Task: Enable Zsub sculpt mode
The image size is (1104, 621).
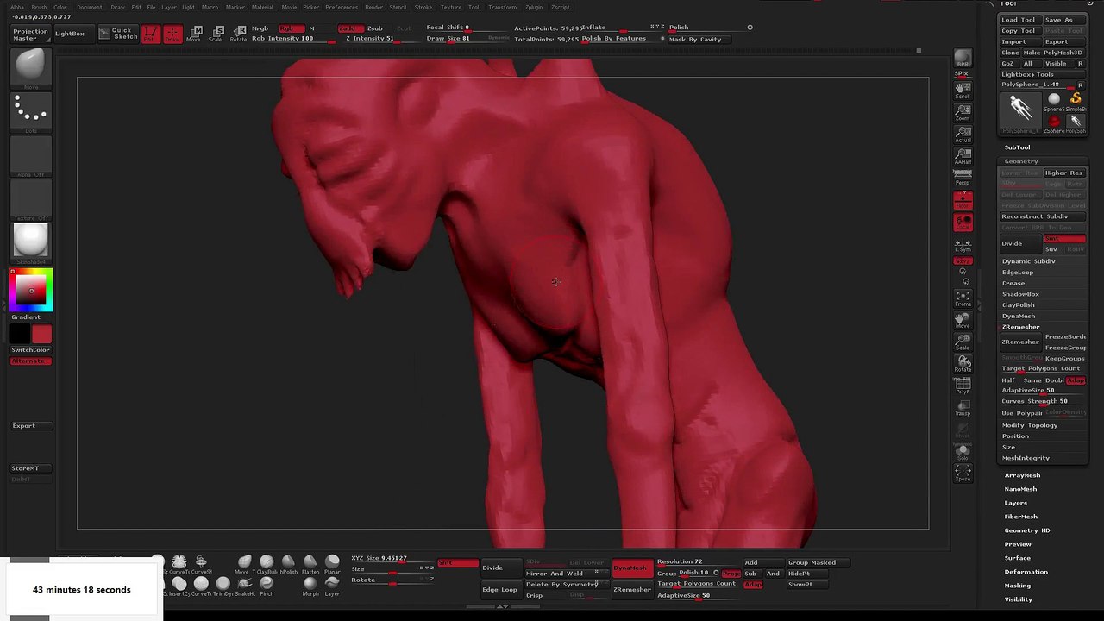Action: 374,28
